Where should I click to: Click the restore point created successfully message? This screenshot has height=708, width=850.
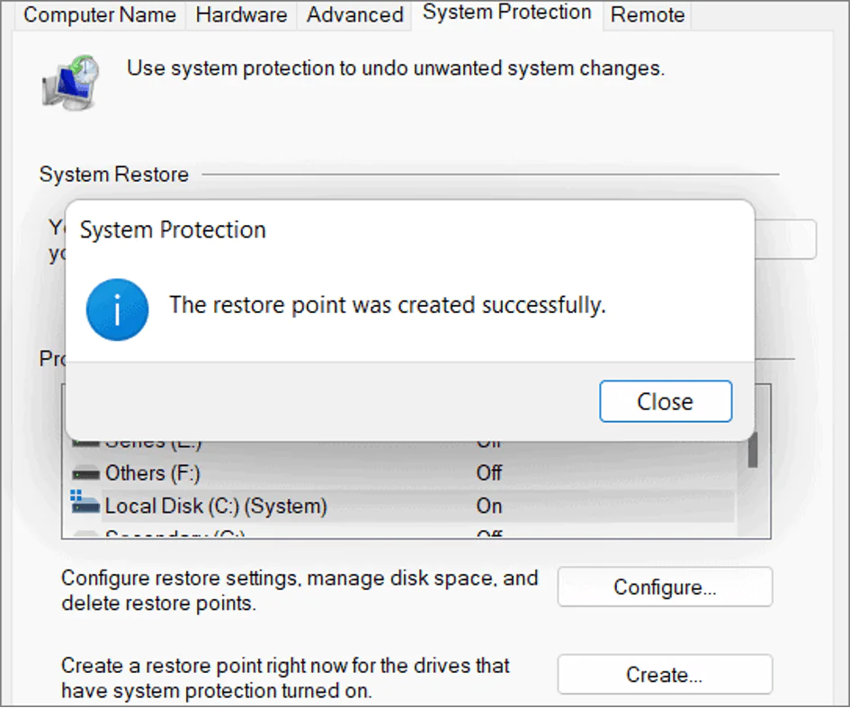(x=387, y=305)
